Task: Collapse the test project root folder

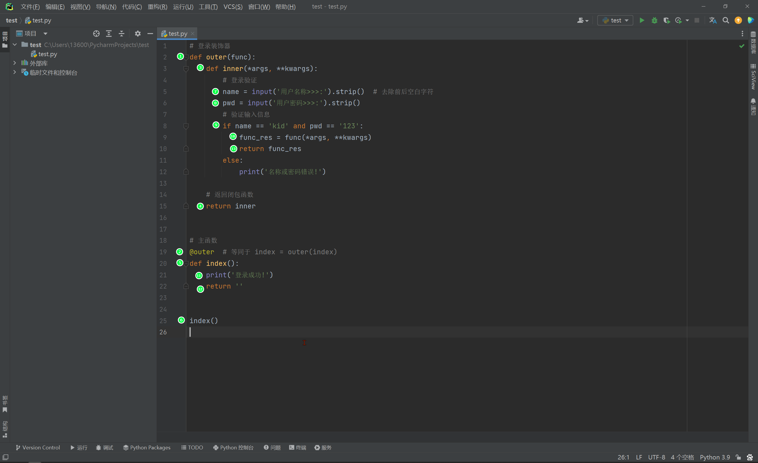Action: point(15,45)
